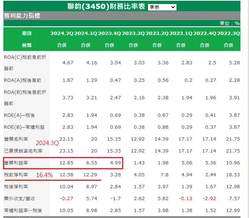Click the ROA(B) value 3.73
This screenshot has height=218, width=249.
click(68, 97)
